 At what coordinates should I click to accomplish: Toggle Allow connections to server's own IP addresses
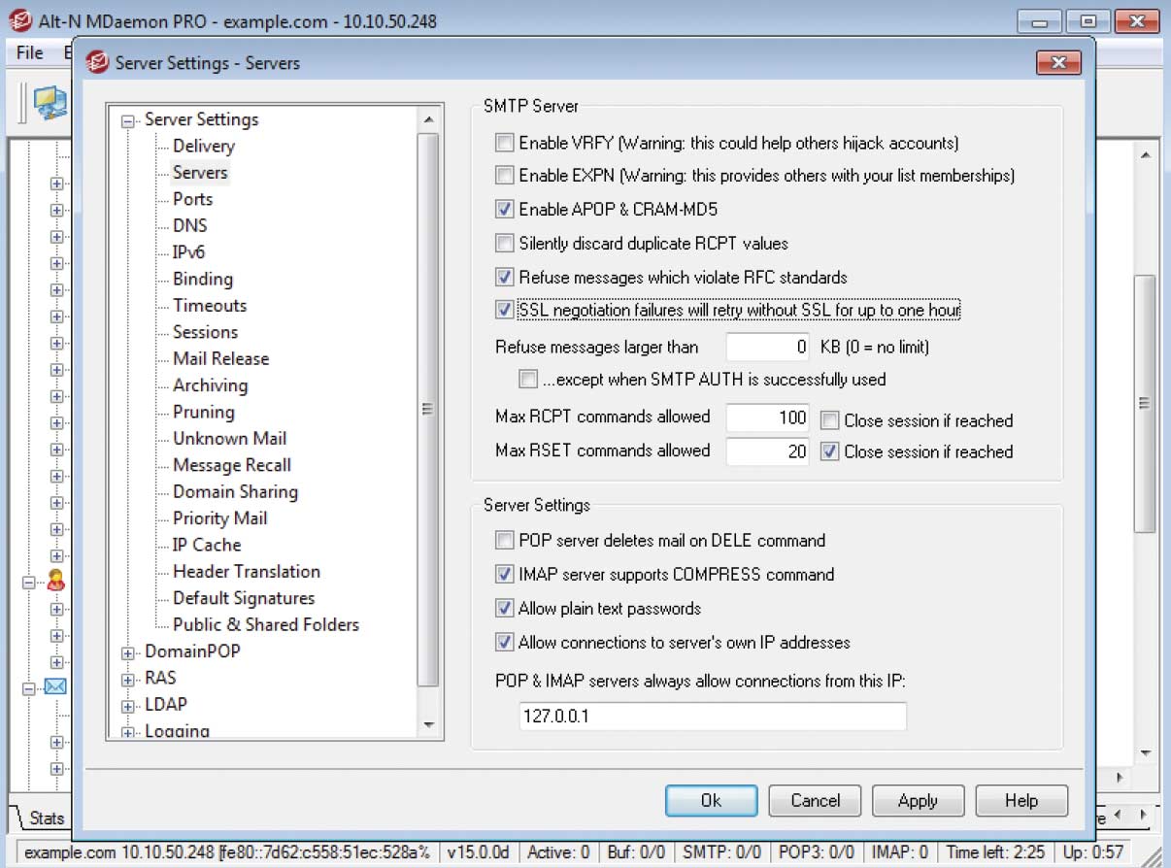tap(504, 643)
